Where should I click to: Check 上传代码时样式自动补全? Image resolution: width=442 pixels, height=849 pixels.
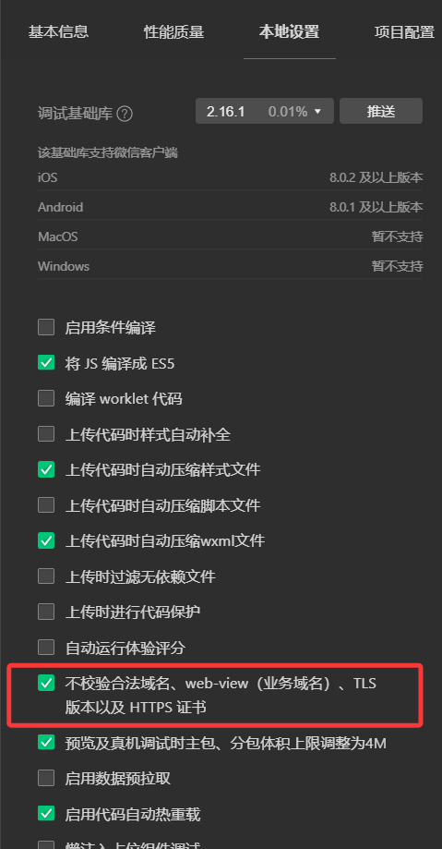coord(46,433)
